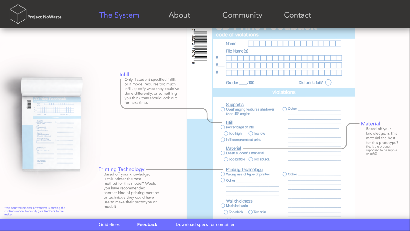Click the barcode on the feedback form
Screen dimensions: 410x231
point(200,46)
